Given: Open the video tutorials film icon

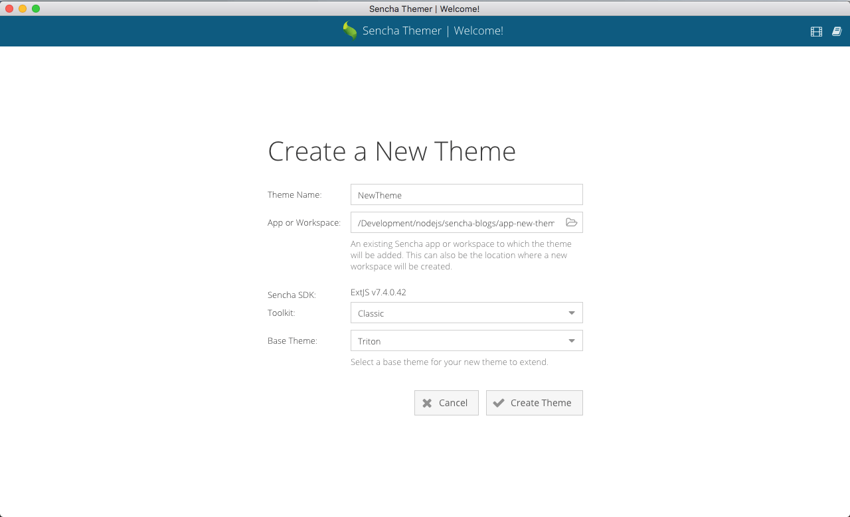Looking at the screenshot, I should tap(816, 31).
